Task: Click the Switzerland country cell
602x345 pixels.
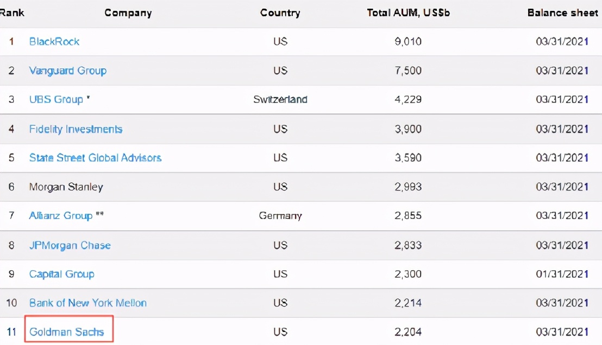Action: [280, 100]
